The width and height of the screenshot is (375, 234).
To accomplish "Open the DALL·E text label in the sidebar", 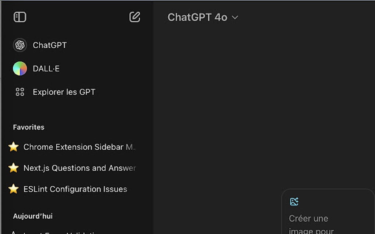I will [x=46, y=69].
